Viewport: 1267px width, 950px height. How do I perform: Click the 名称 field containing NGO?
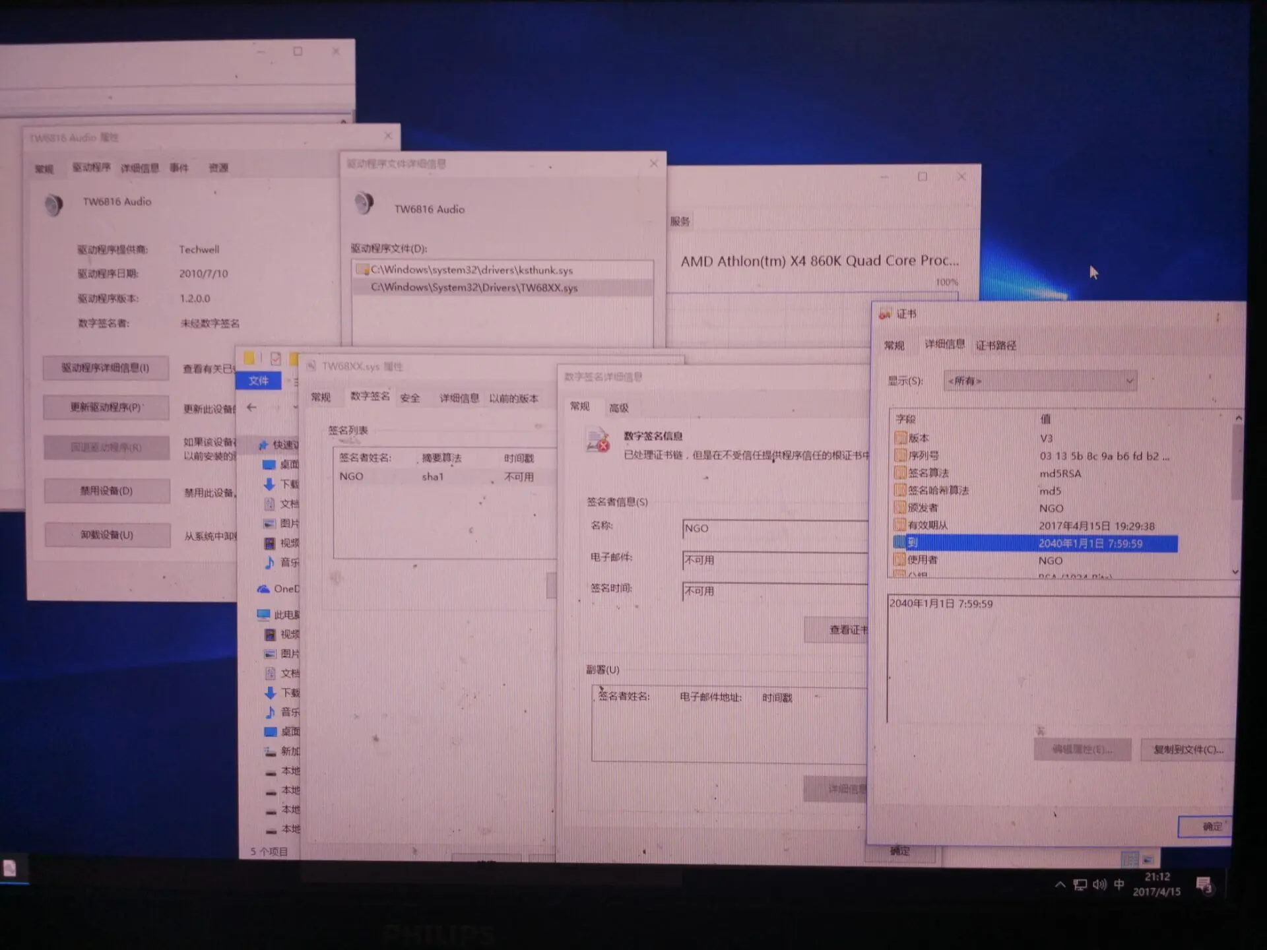(775, 528)
